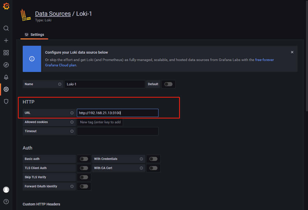The height and width of the screenshot is (210, 308).
Task: Click the Type: Loki subtitle text
Action: click(x=43, y=20)
